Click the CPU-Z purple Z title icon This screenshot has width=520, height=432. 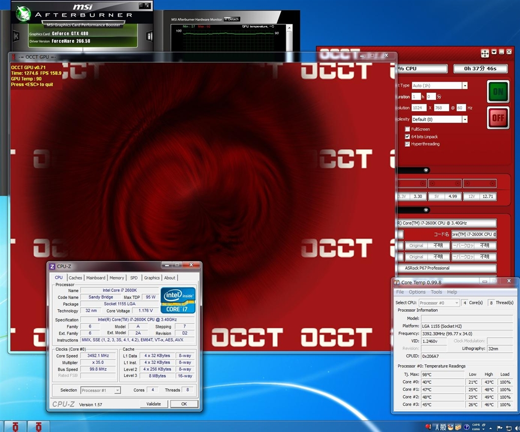[52, 266]
